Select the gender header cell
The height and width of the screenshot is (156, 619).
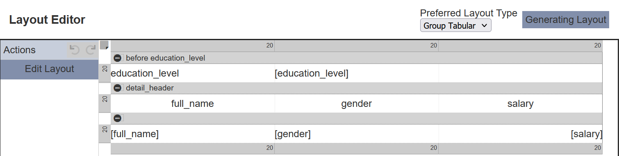tap(357, 104)
